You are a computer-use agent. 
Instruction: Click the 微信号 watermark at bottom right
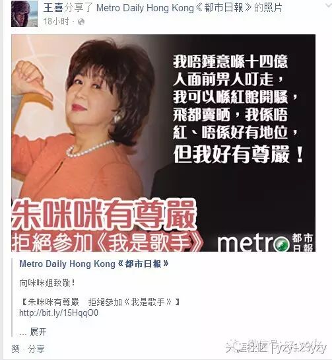(x=276, y=347)
